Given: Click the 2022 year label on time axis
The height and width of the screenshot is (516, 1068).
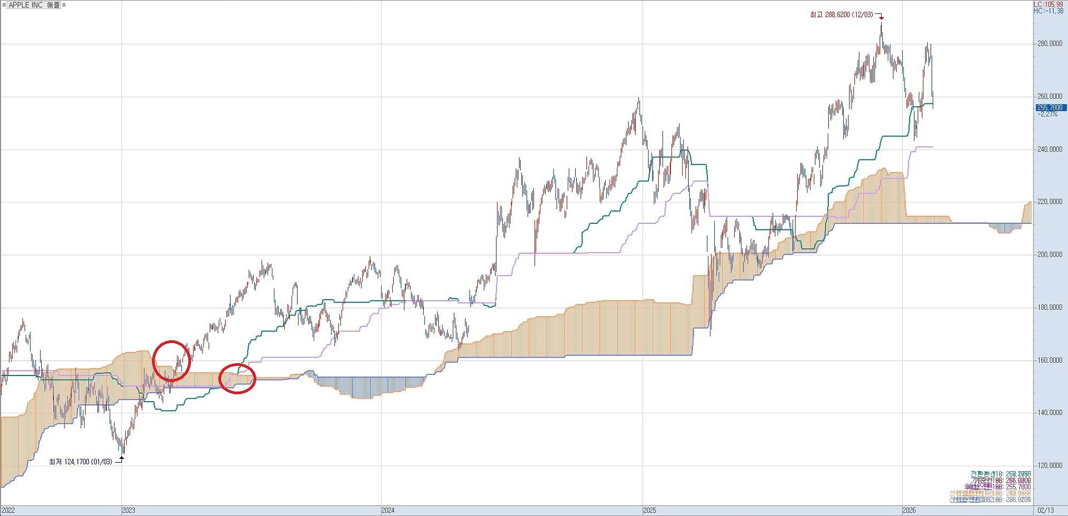Looking at the screenshot, I should (8, 510).
